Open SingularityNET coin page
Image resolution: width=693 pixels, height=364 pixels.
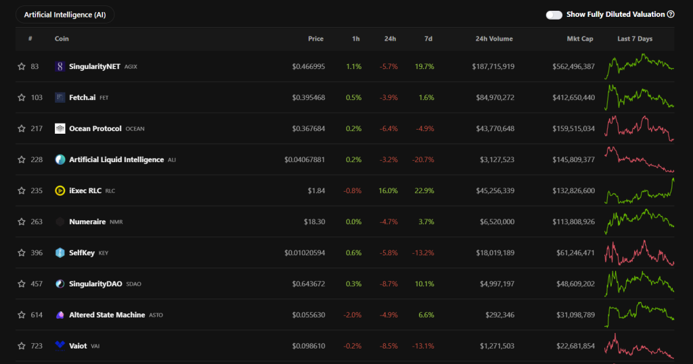pyautogui.click(x=95, y=67)
